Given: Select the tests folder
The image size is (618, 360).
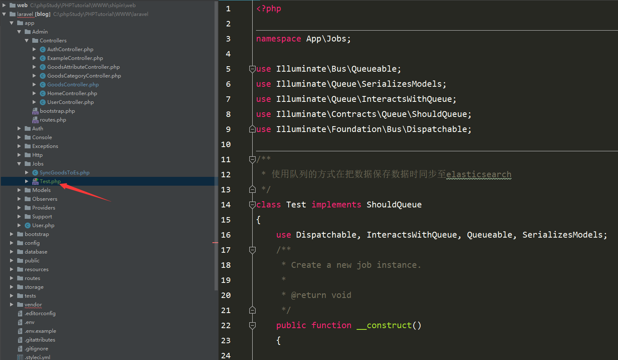Looking at the screenshot, I should [30, 296].
